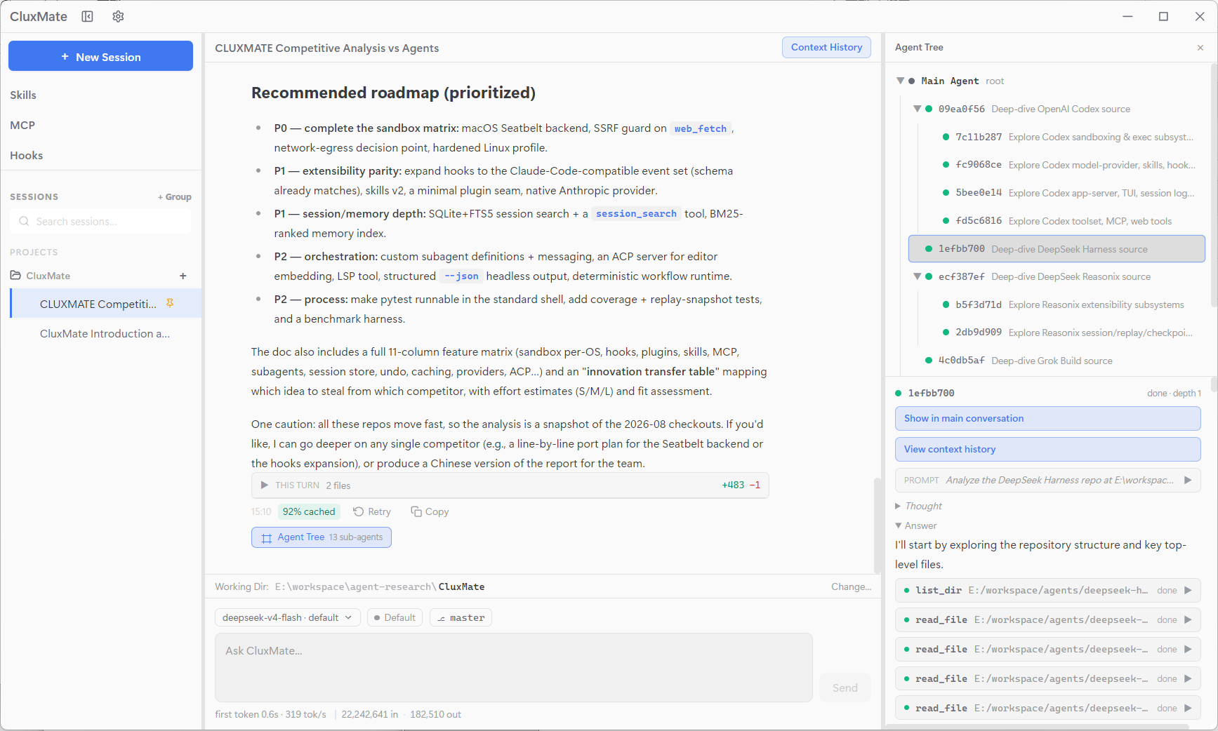Maximize the ClusMate window

[1163, 16]
